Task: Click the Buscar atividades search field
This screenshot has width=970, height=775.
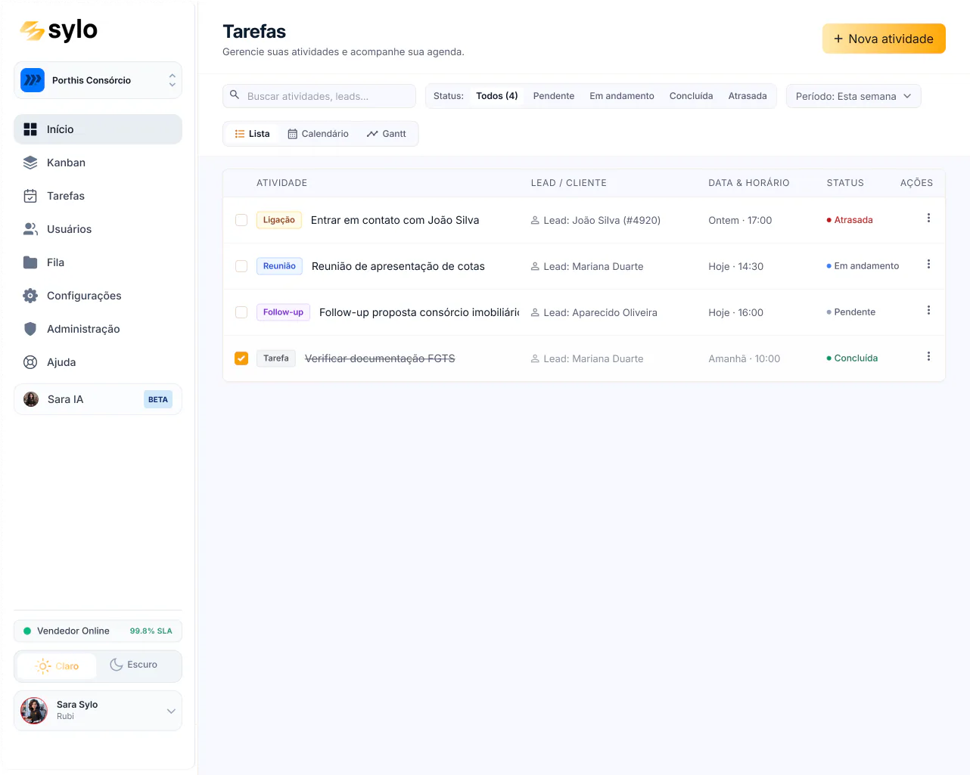Action: 319,96
